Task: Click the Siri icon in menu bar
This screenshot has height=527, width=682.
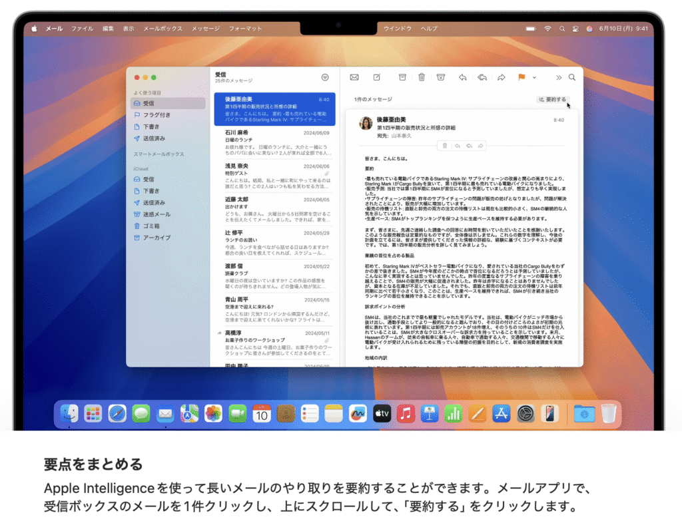Action: coord(589,29)
